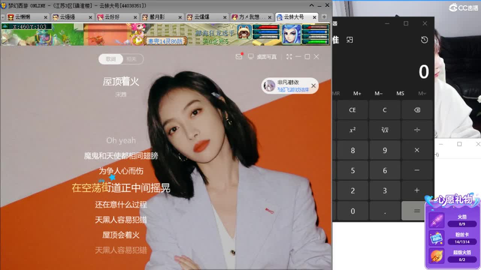Image resolution: width=481 pixels, height=270 pixels.
Task: Open 桌面写真 desktop photo option
Action: click(267, 57)
